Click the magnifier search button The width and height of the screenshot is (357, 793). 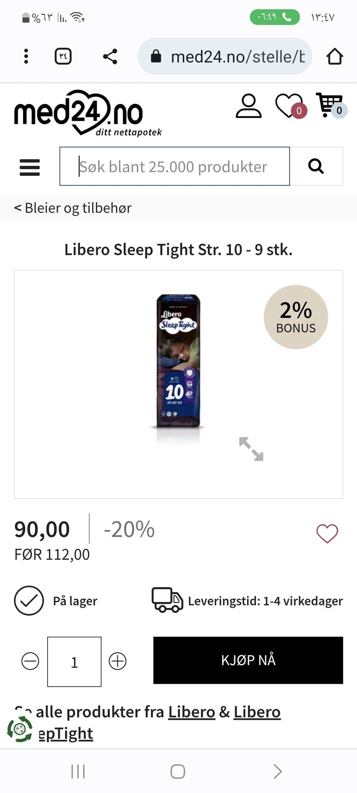click(x=316, y=166)
